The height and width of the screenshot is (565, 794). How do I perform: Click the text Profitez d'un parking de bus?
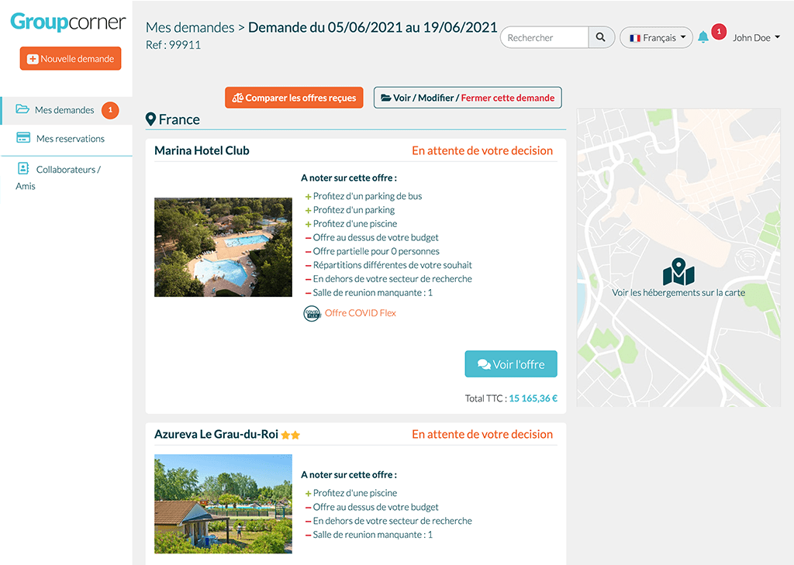368,196
